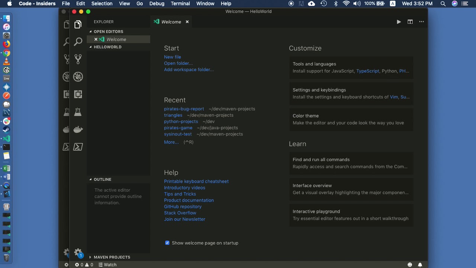Screen dimensions: 476x268
Task: Click the TypeScript link under Tools and languages
Action: click(x=368, y=71)
